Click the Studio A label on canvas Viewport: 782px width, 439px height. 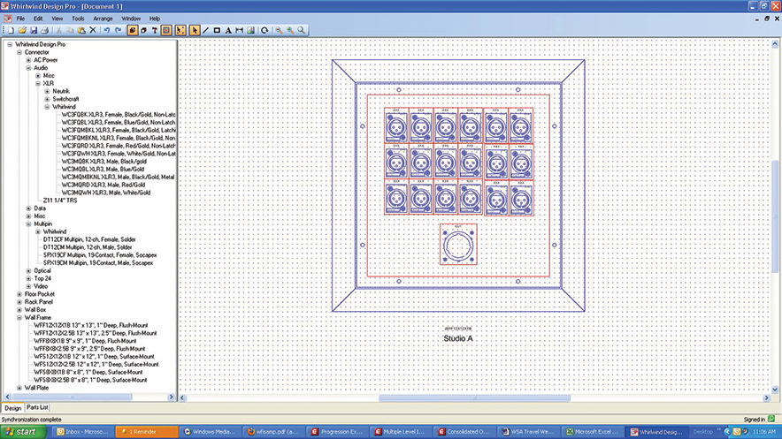coord(458,338)
